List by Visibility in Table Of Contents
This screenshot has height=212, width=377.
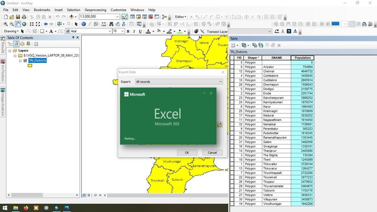[22, 44]
